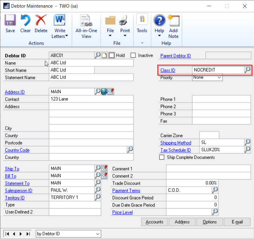Viewport: 254px width, 239px height.
Task: Check Ship Complete Documents box
Action: click(x=162, y=158)
